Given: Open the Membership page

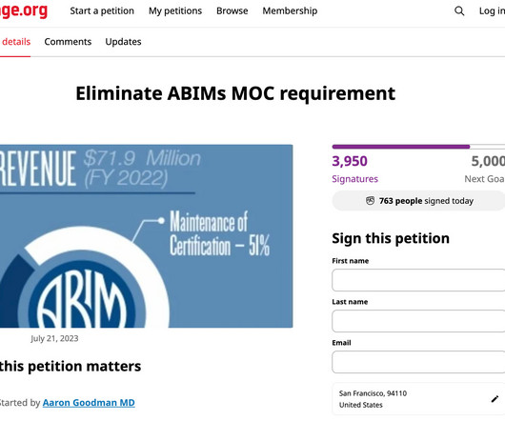Looking at the screenshot, I should click(290, 10).
